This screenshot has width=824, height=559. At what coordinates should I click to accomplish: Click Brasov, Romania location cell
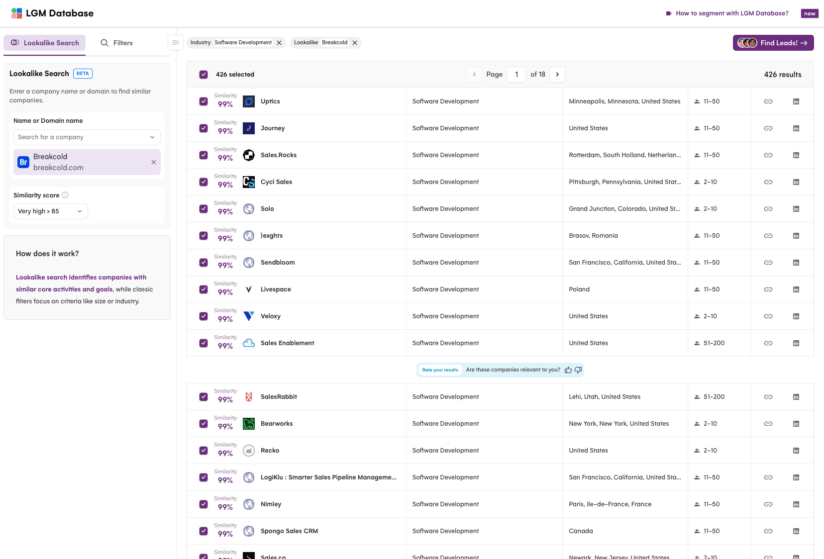click(x=594, y=236)
